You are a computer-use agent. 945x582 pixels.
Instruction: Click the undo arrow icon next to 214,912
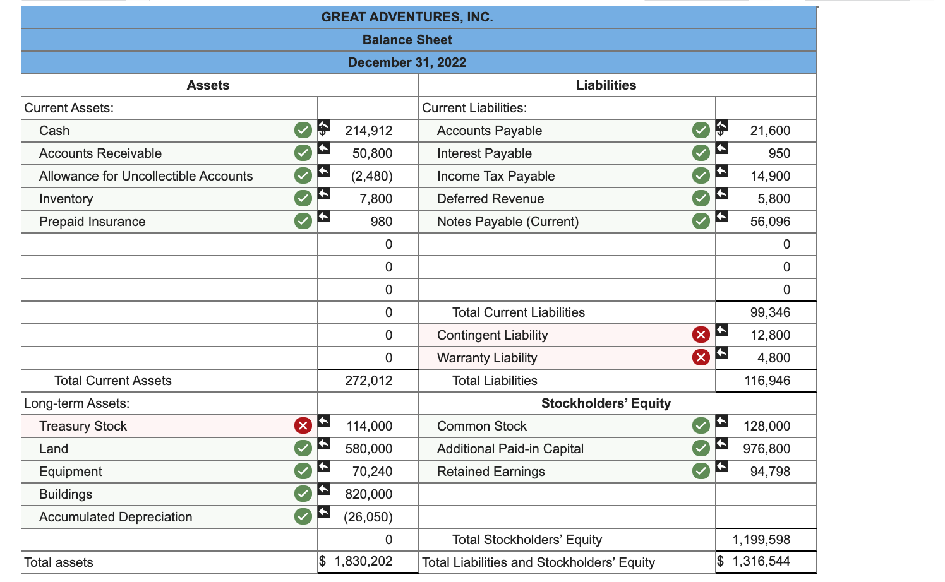(x=323, y=125)
